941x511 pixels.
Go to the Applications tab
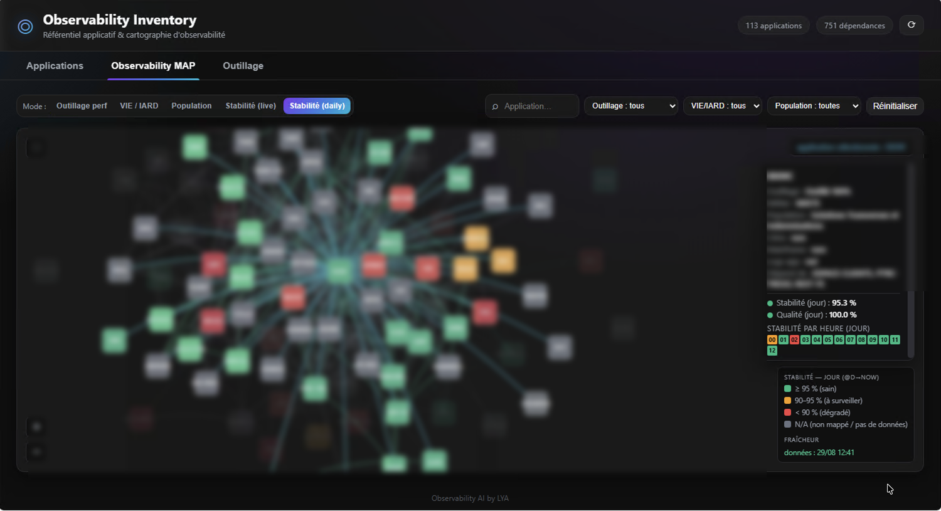(55, 66)
